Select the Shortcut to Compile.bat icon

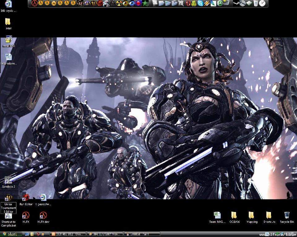pyautogui.click(x=8, y=220)
